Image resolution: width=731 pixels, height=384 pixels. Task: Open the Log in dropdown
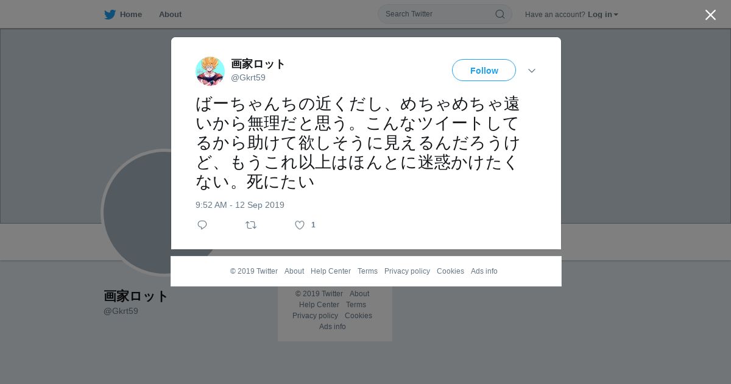click(x=602, y=15)
